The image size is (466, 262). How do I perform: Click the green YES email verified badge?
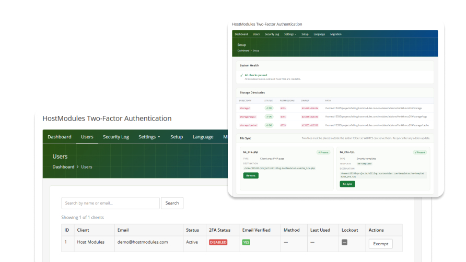pyautogui.click(x=246, y=242)
